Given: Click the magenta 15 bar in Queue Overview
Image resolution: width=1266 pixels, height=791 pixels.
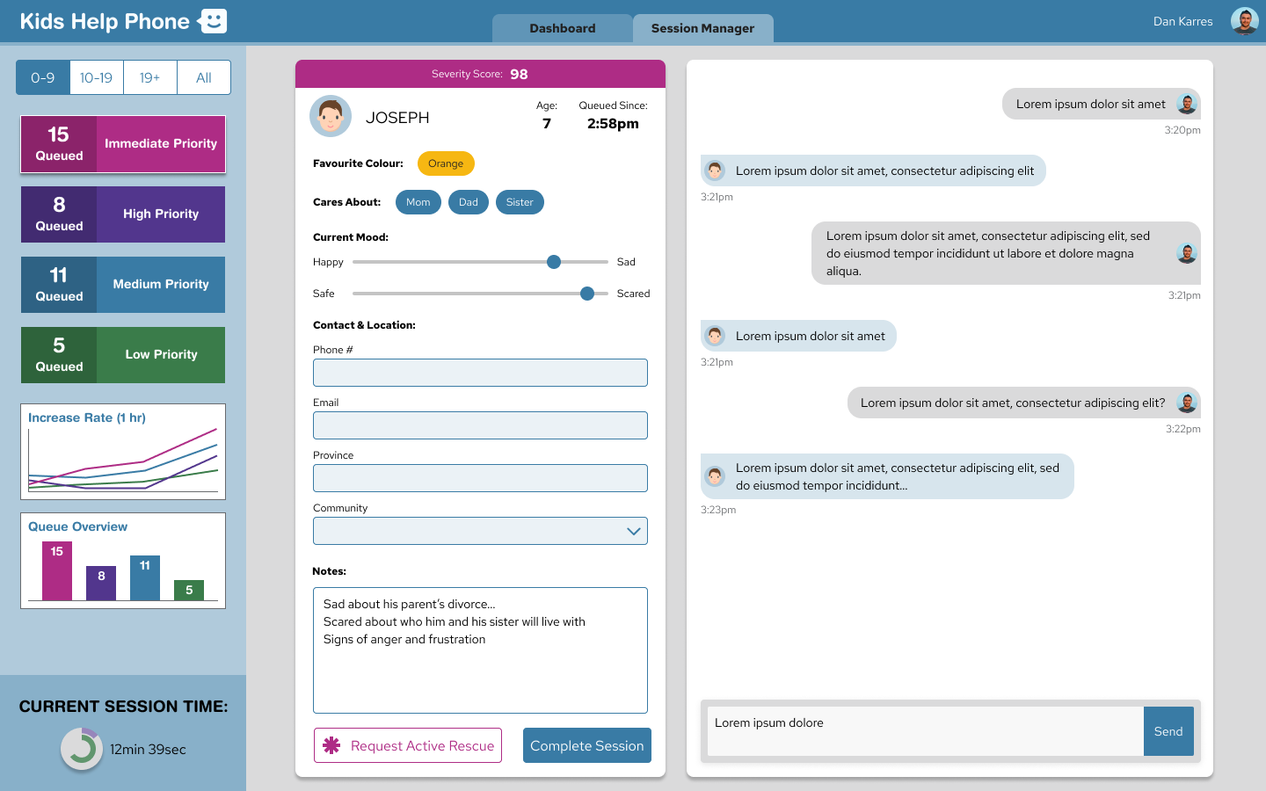Looking at the screenshot, I should [x=57, y=571].
